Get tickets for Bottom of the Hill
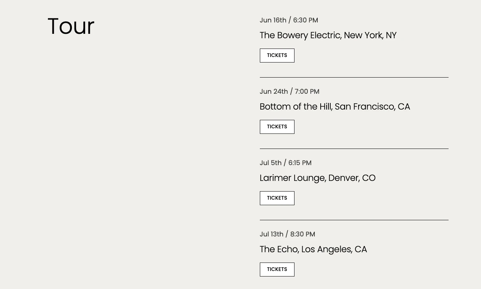Screen dimensions: 481x289 (x=277, y=127)
